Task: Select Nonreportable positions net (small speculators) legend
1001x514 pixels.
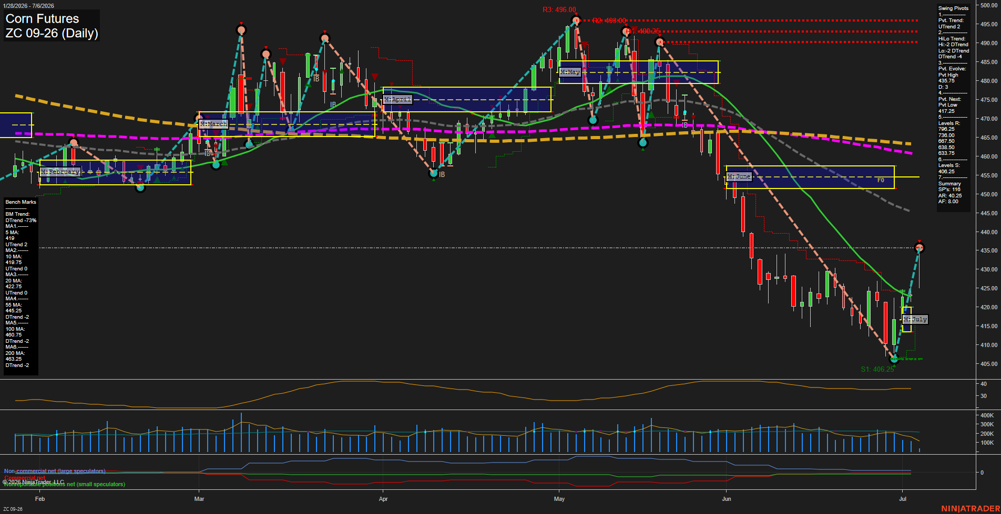Action: pos(65,485)
